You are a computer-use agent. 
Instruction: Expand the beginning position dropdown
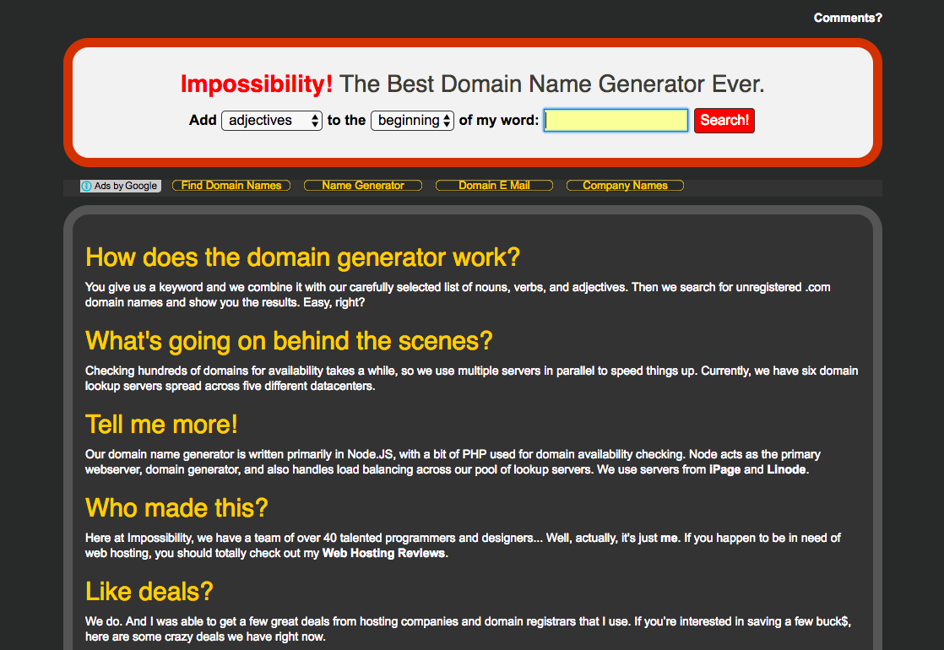[x=412, y=121]
